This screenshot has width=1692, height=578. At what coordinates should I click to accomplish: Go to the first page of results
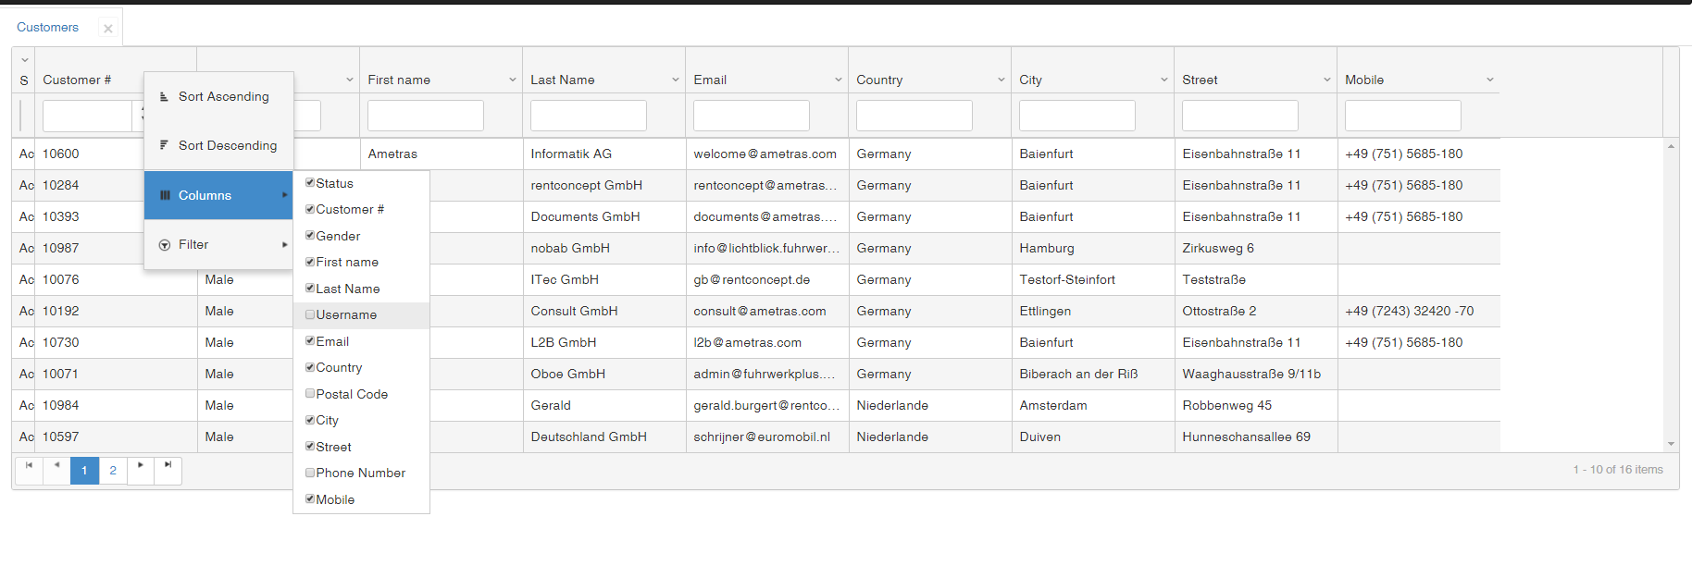pos(29,465)
